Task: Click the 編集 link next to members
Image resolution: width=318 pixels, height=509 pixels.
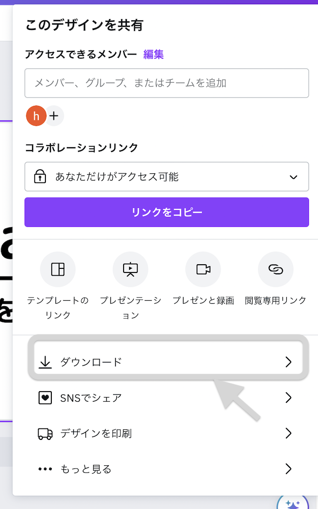Action: click(154, 55)
